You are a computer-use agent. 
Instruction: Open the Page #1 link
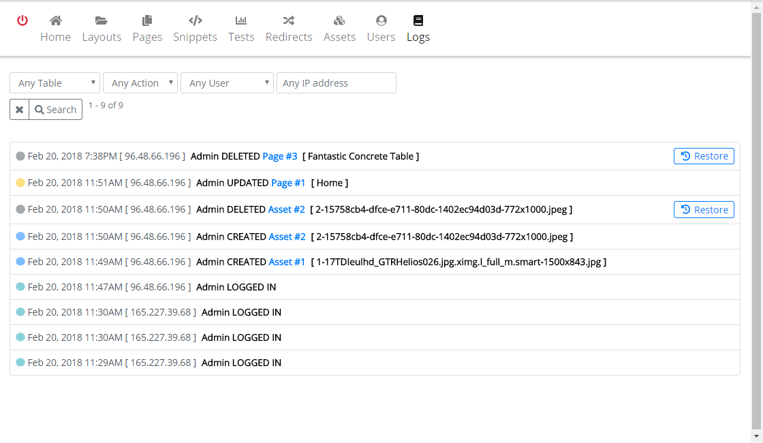click(288, 183)
